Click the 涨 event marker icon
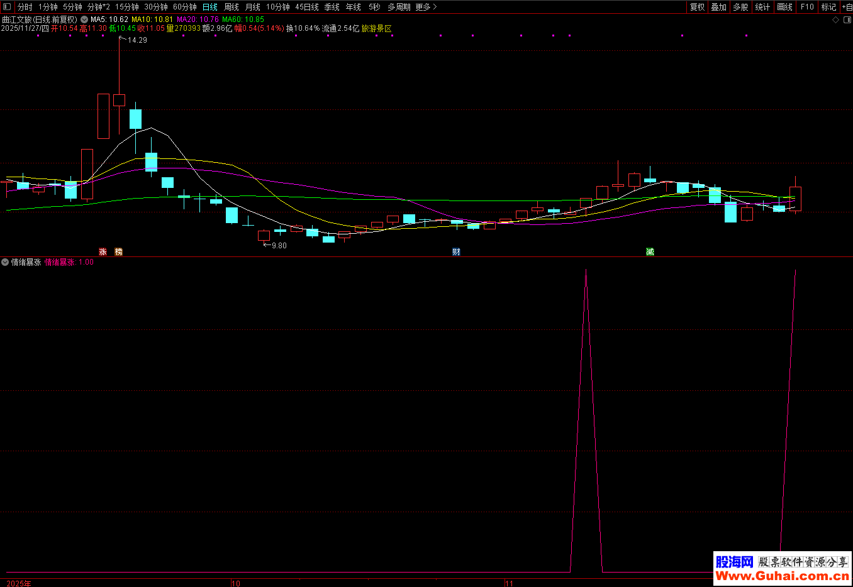This screenshot has width=853, height=587. pos(103,251)
